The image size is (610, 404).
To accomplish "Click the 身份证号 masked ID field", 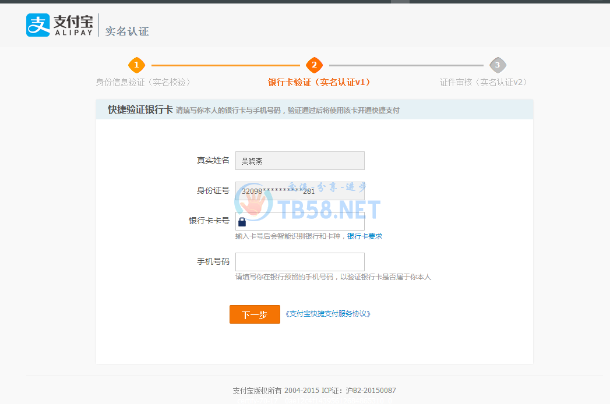I will (299, 191).
